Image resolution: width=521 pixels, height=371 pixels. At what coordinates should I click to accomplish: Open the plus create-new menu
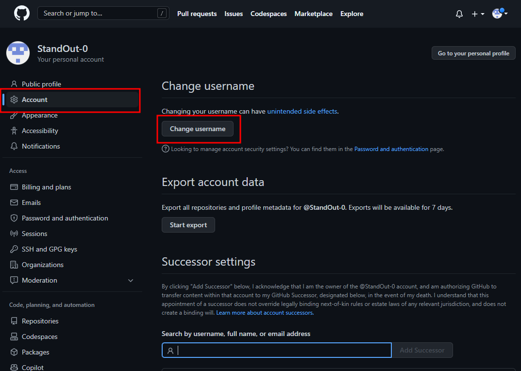(478, 14)
